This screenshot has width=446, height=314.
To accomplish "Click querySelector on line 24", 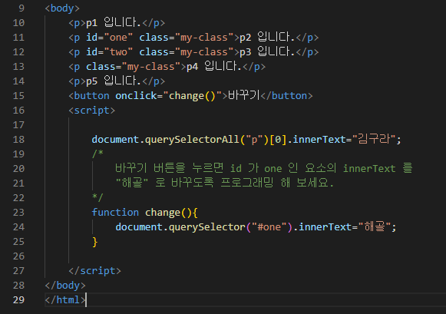I will [x=206, y=227].
